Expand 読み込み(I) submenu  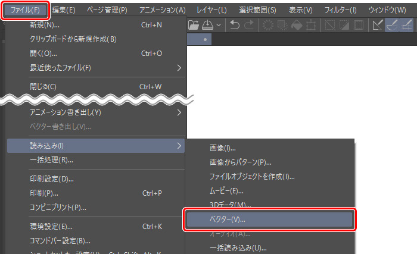96,146
